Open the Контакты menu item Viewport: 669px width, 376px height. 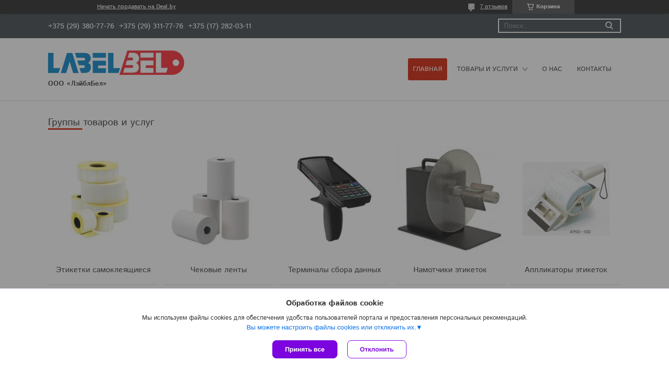(x=594, y=69)
